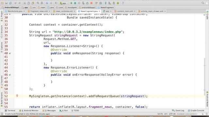209x117 pixels.
Task: Open the Android Monitor tool window
Action: (x=29, y=110)
